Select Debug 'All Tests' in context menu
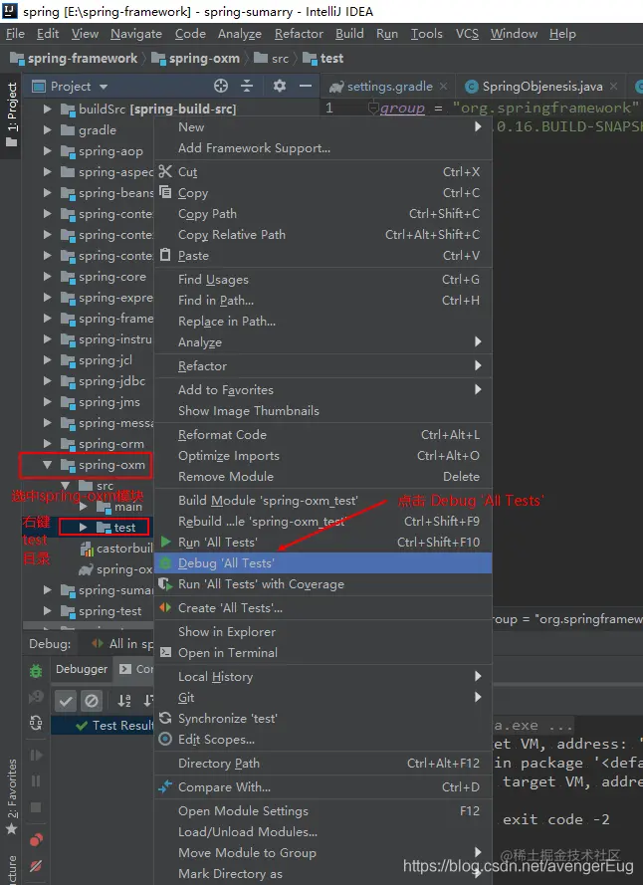 (x=322, y=563)
